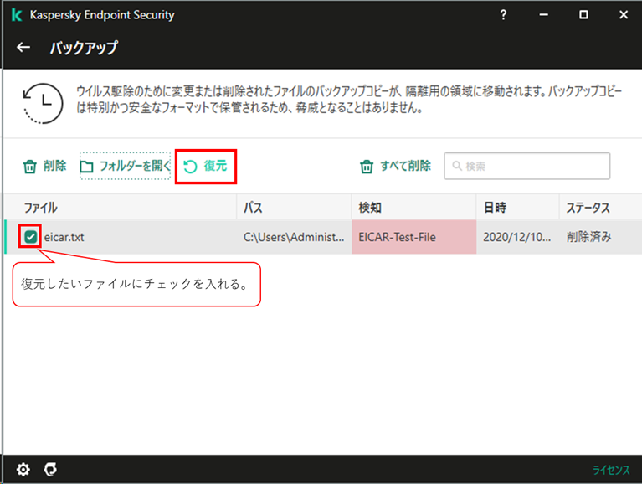Click the 復元 restore button
The height and width of the screenshot is (484, 642).
tap(206, 167)
